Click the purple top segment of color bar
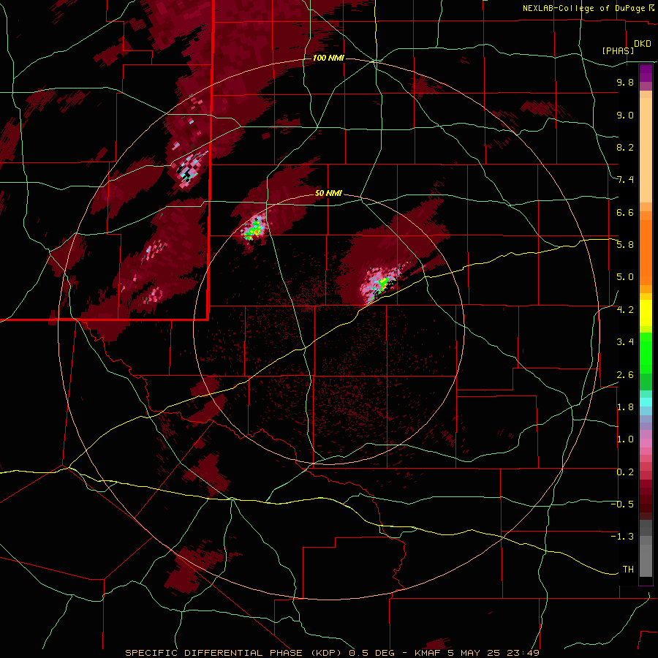 coord(646,73)
